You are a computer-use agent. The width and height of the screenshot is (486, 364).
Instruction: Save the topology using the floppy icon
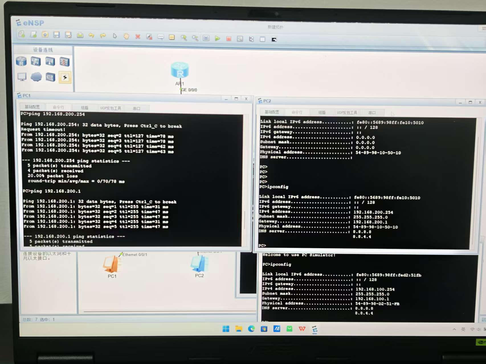(57, 35)
